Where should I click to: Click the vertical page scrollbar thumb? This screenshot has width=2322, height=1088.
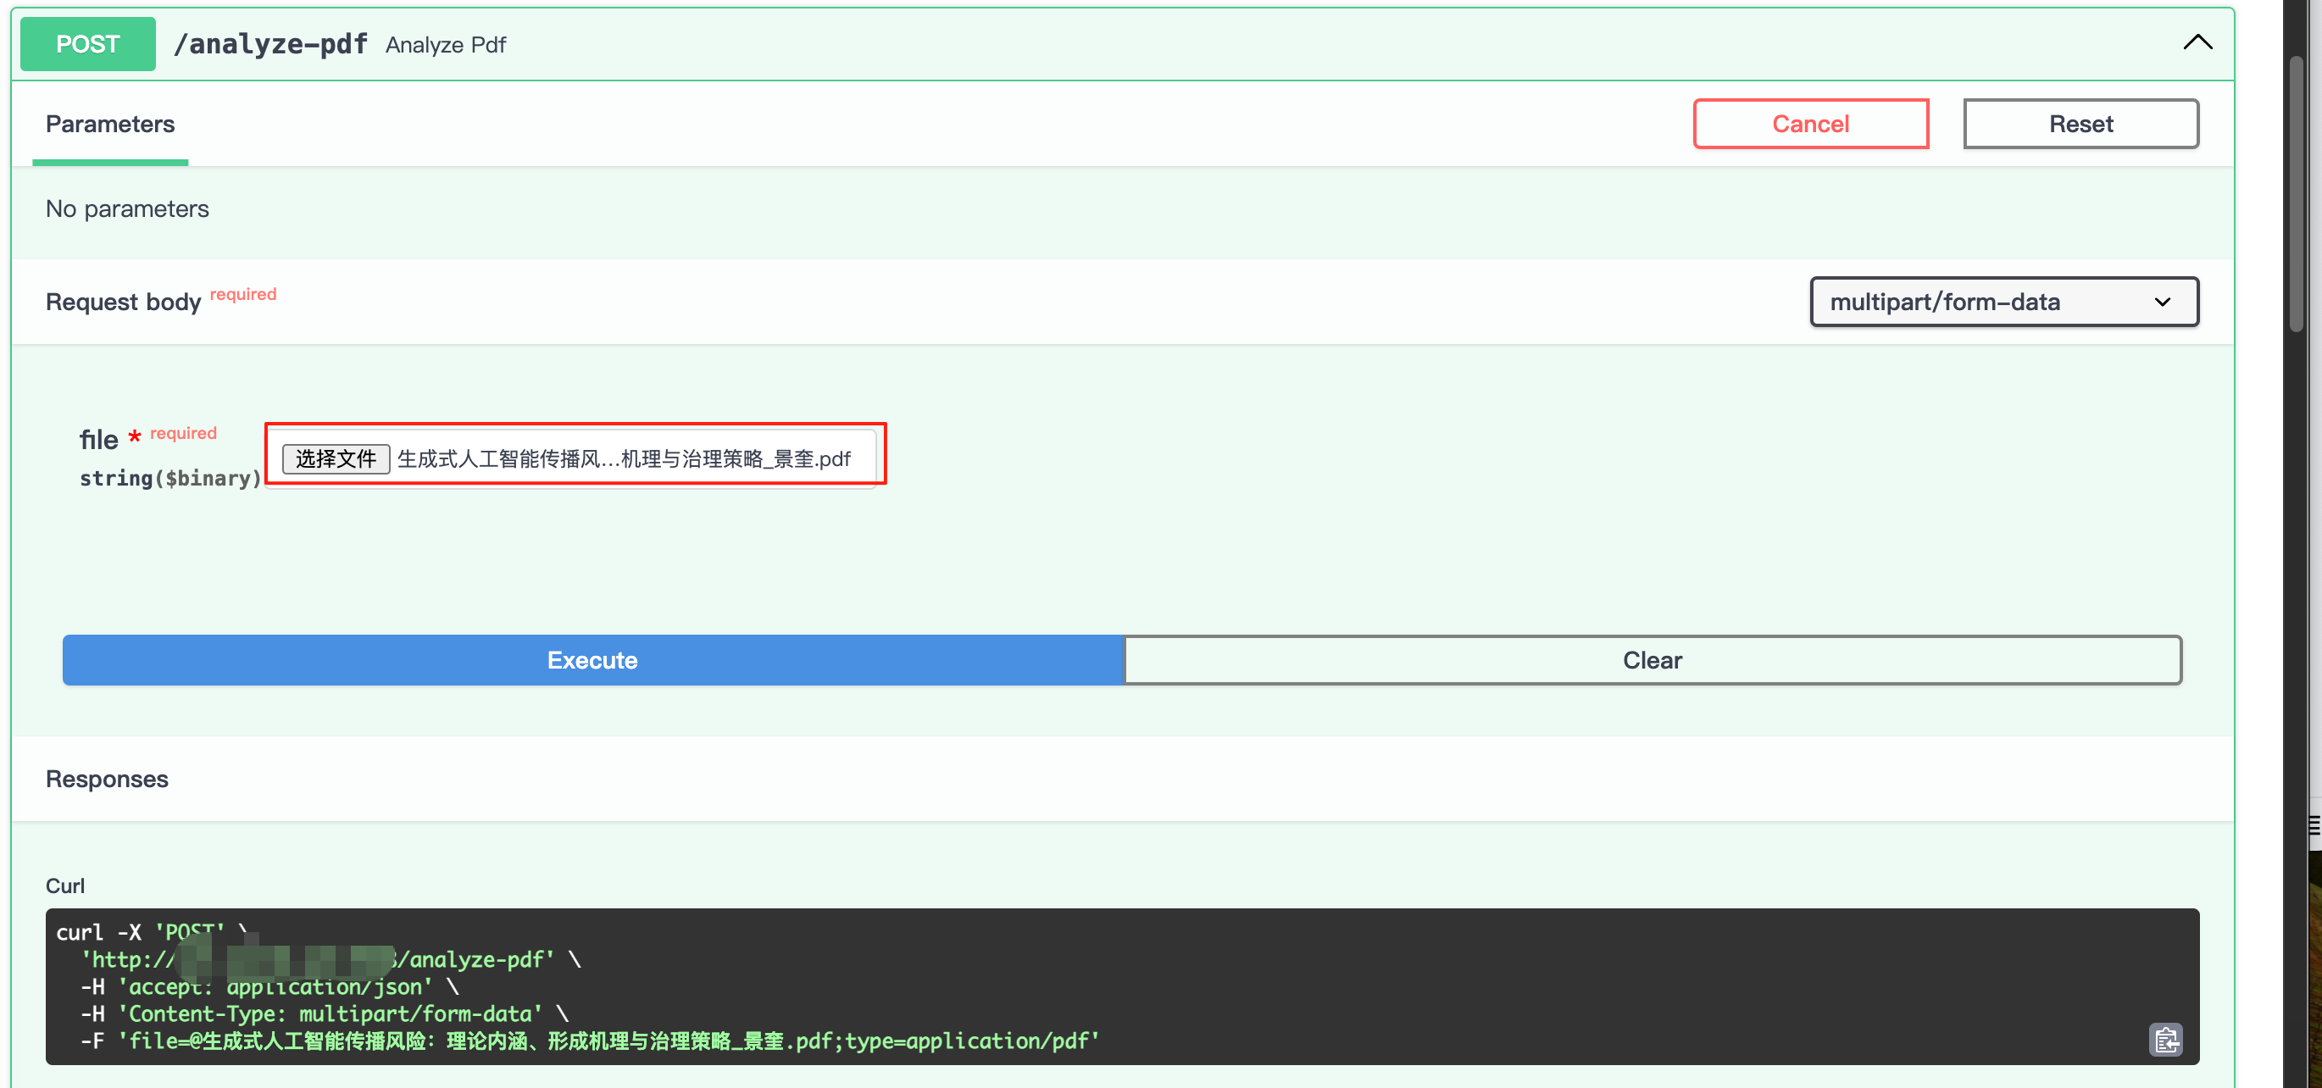tap(2297, 194)
